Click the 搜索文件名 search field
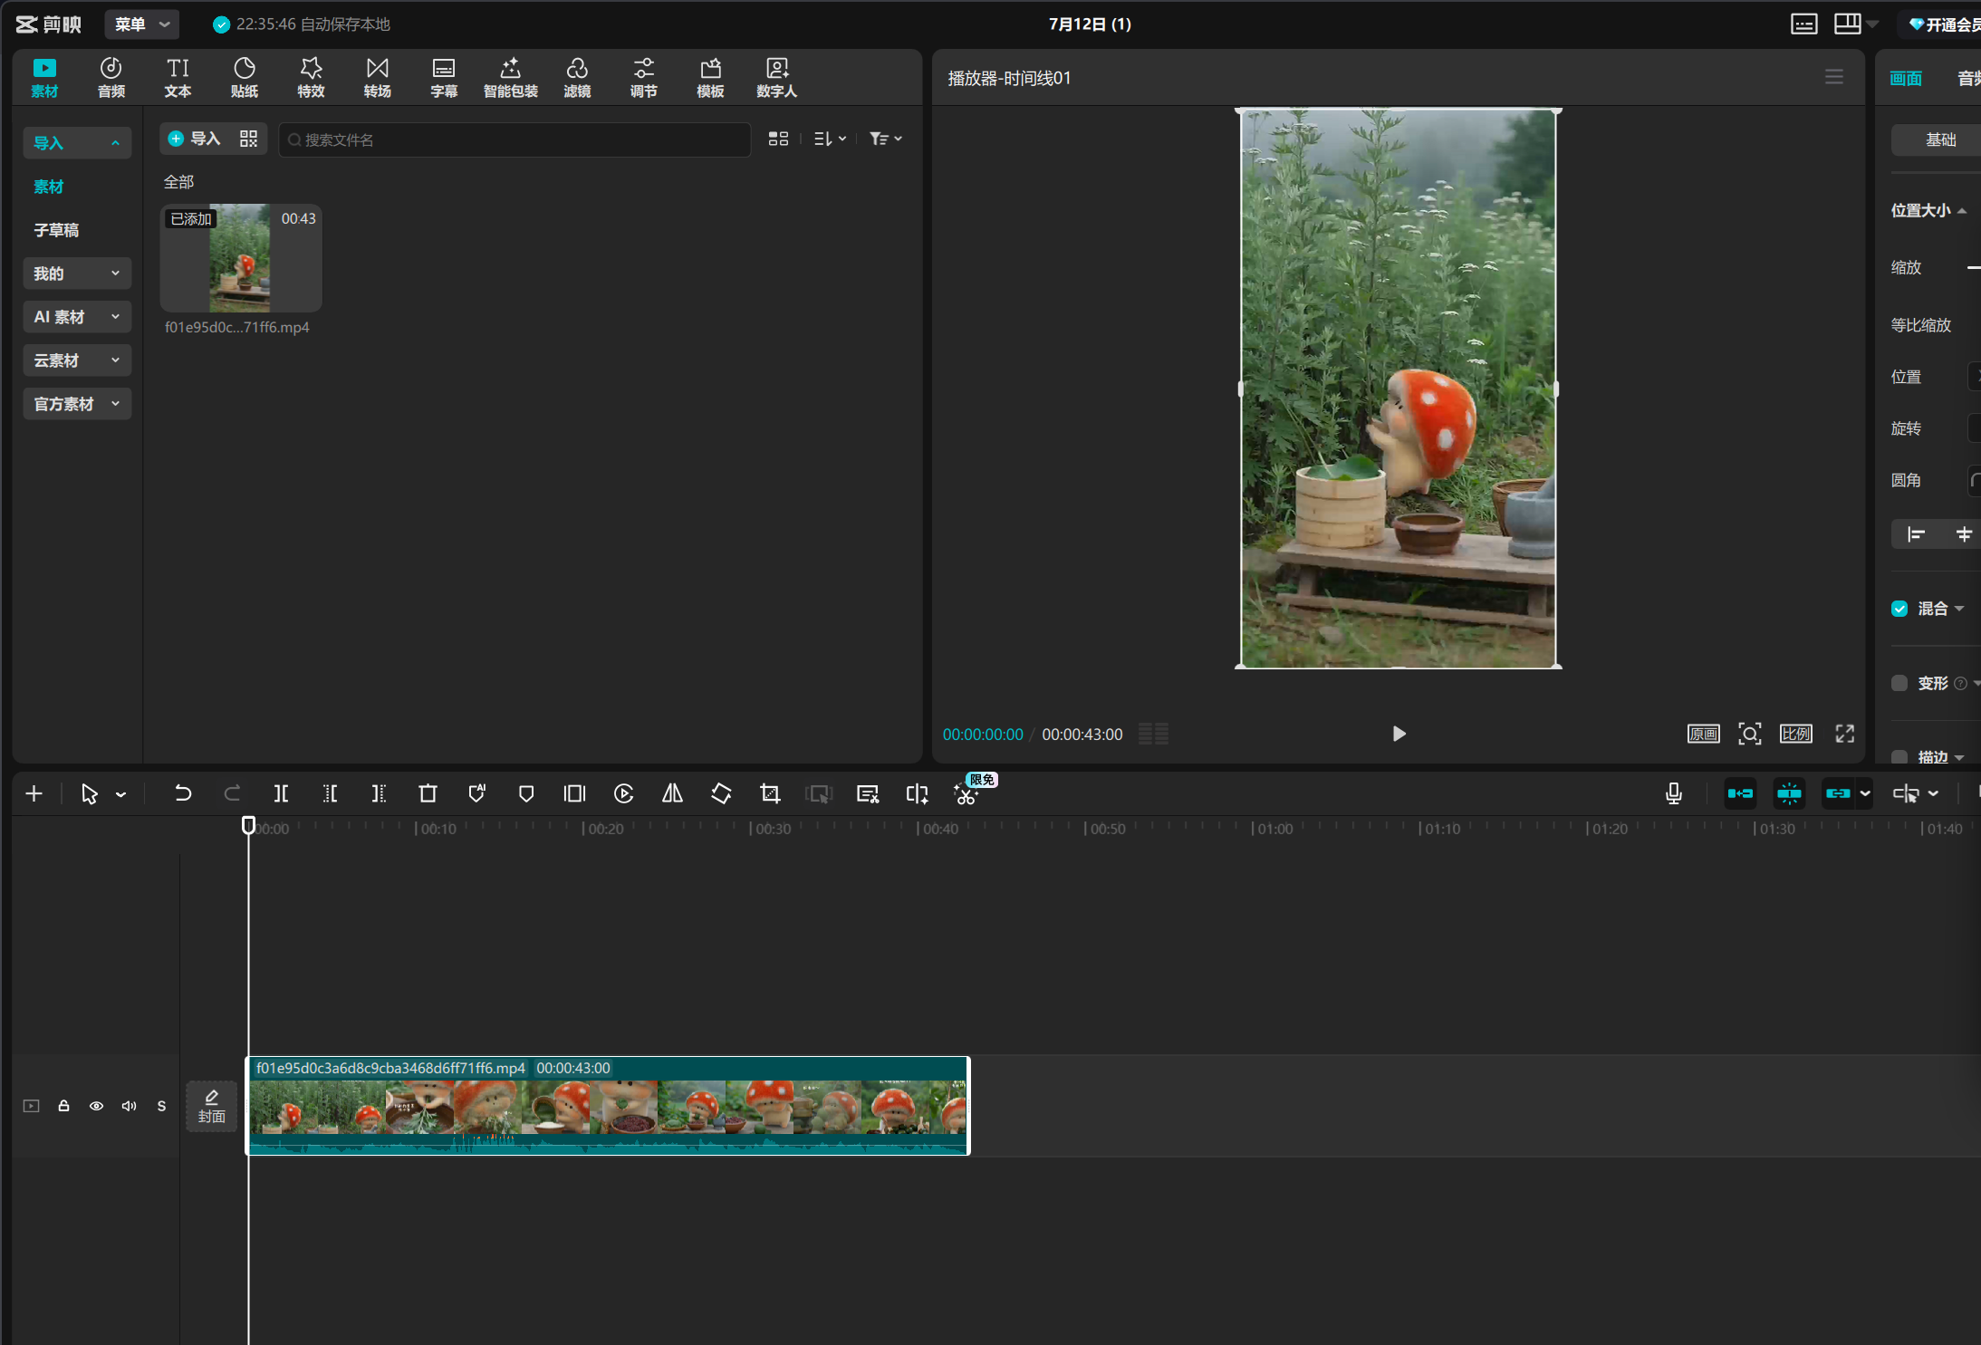The width and height of the screenshot is (1981, 1345). tap(514, 139)
